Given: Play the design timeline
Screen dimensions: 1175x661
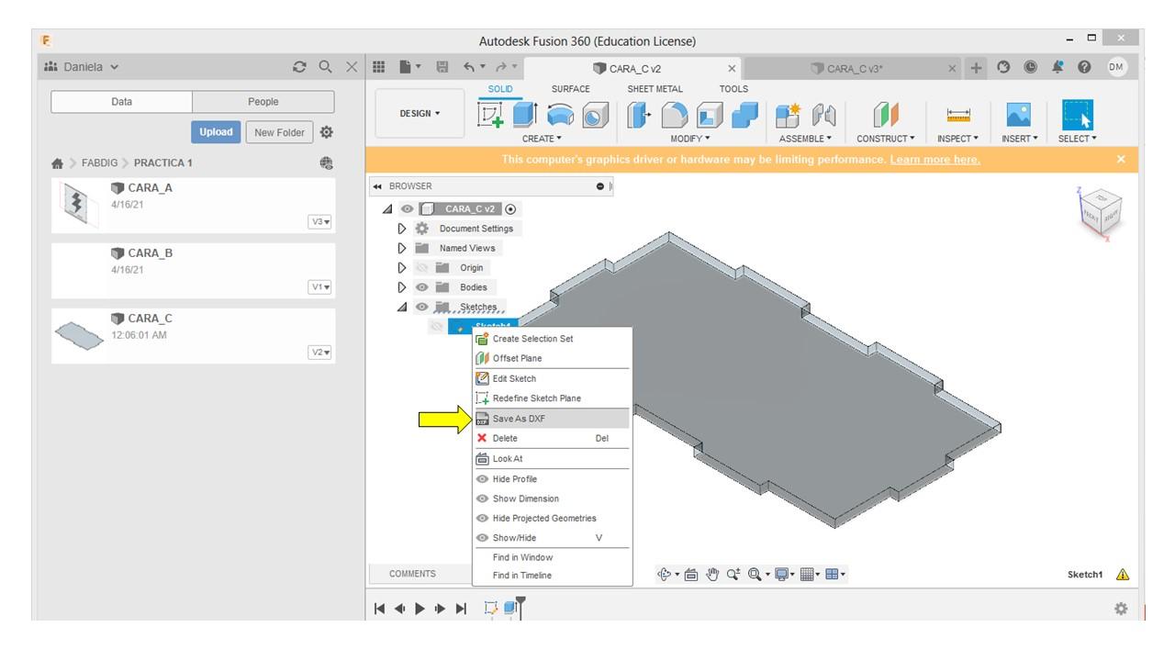Looking at the screenshot, I should click(x=421, y=608).
